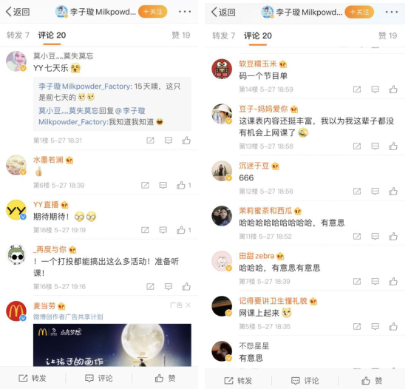Screen dimensions: 411x389
Task: Like _再度与你's comment about 打投
Action: pyautogui.click(x=186, y=287)
